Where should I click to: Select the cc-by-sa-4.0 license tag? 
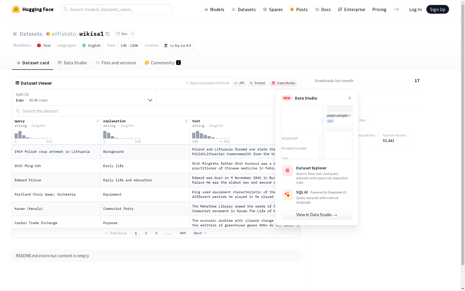coord(178,45)
